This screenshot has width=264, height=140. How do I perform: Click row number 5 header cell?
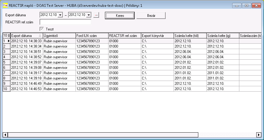coord(7,62)
